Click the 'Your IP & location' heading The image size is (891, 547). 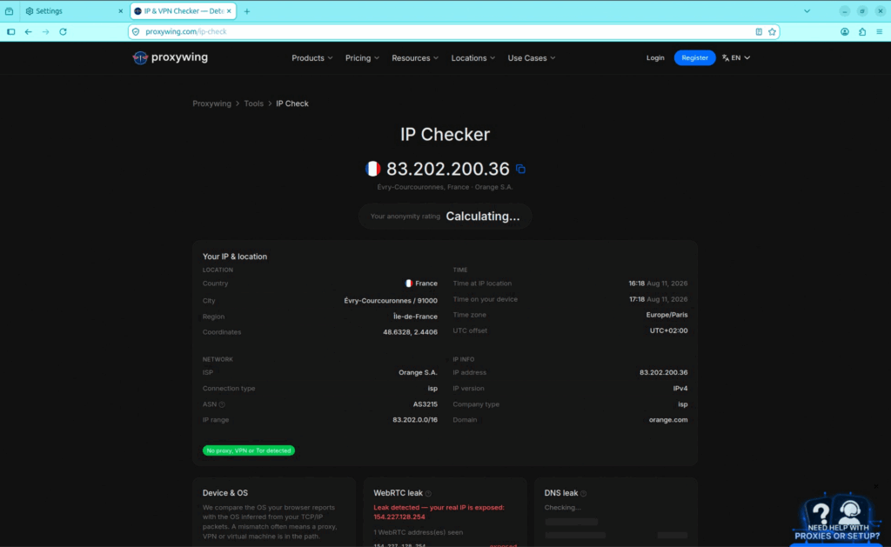235,257
